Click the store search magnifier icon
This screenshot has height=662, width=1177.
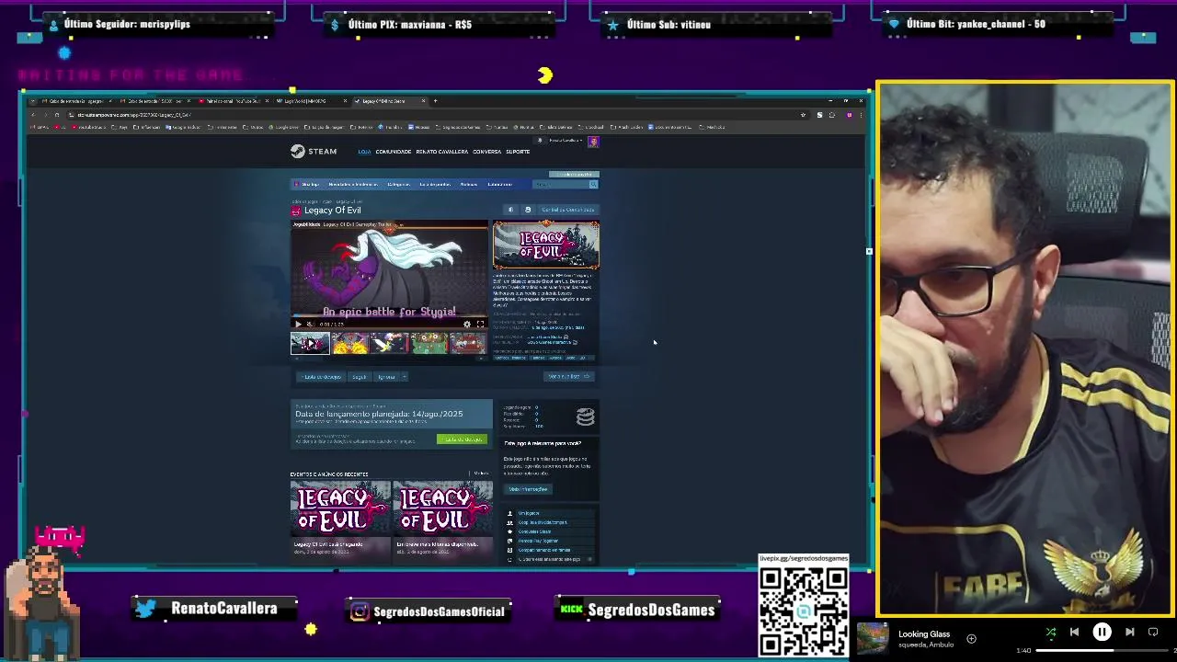tap(593, 184)
